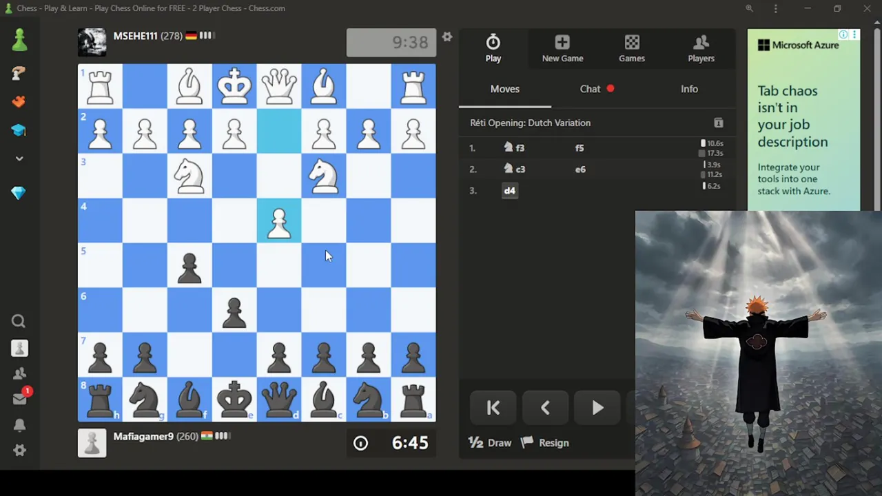Resign the game
Viewport: 882px width, 496px height.
click(546, 443)
